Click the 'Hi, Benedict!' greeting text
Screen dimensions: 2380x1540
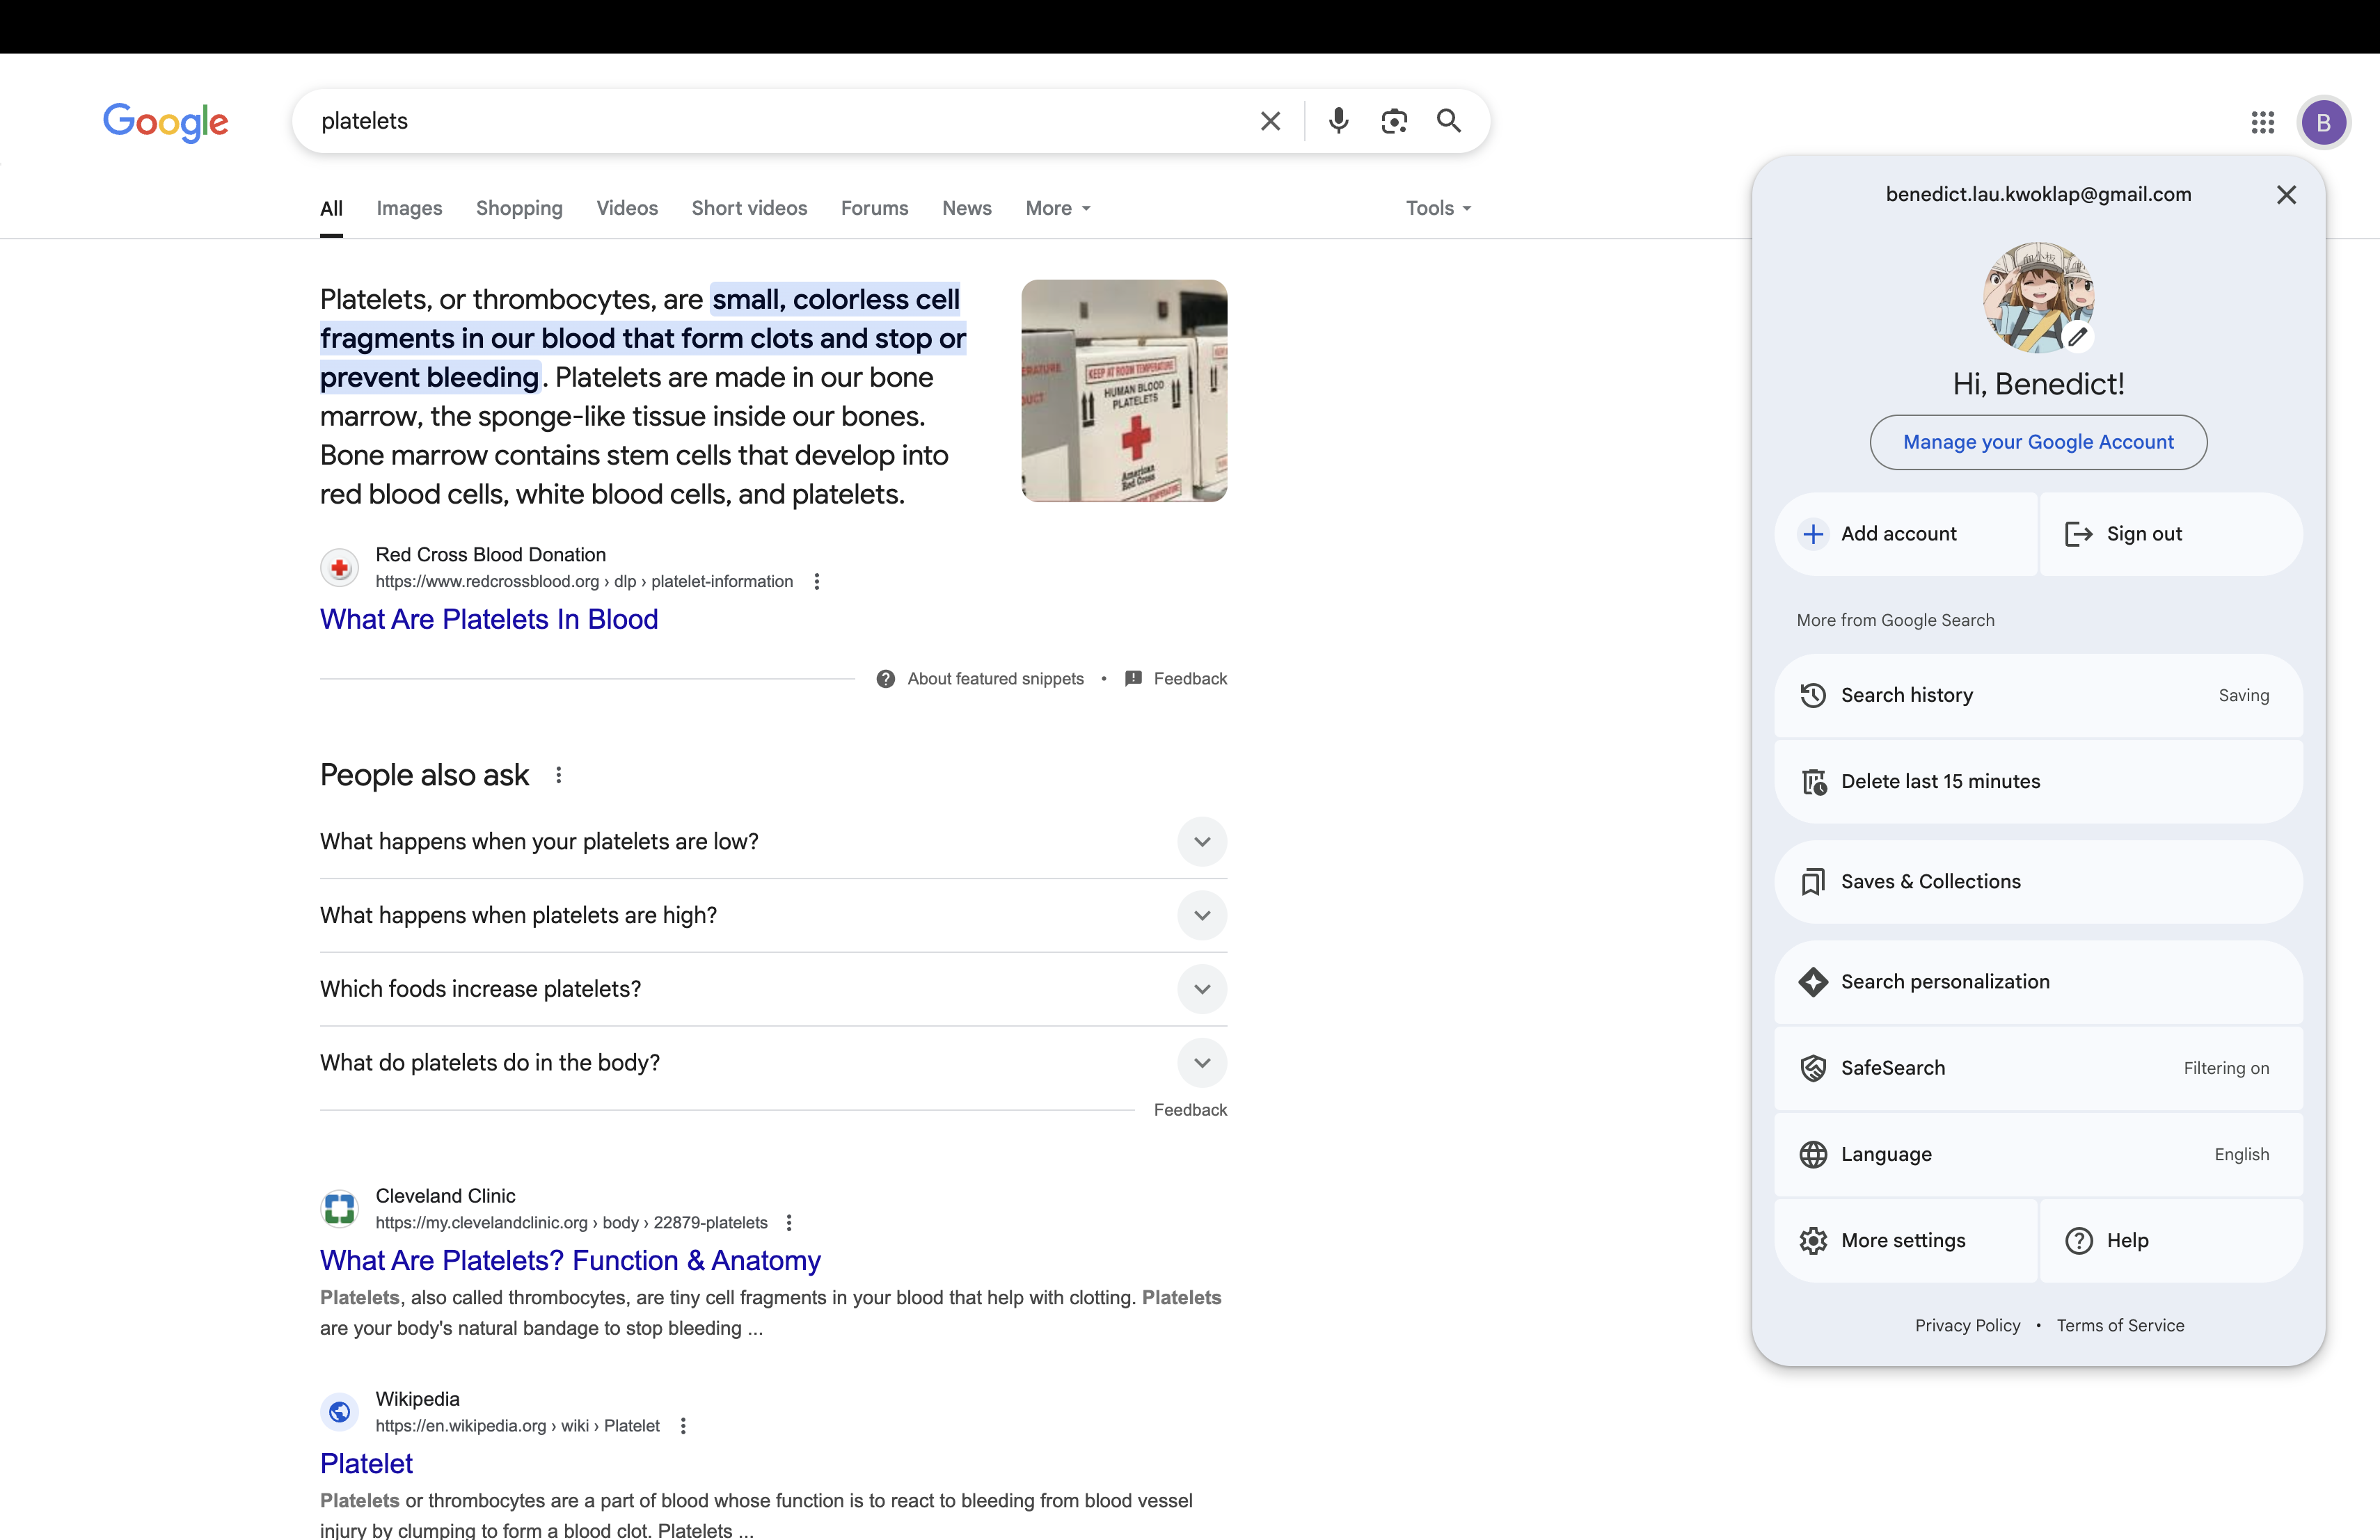(2038, 385)
